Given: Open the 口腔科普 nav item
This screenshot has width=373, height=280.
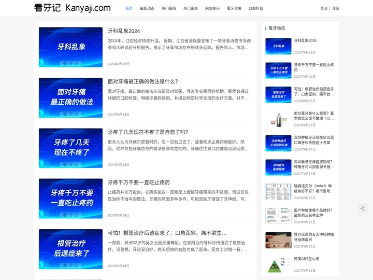Looking at the screenshot, I should tap(256, 8).
